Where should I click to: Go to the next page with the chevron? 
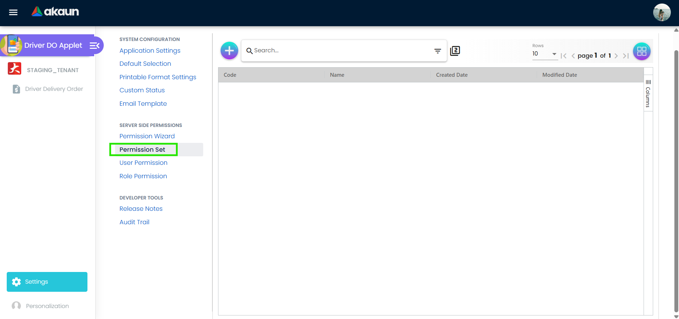tap(616, 56)
